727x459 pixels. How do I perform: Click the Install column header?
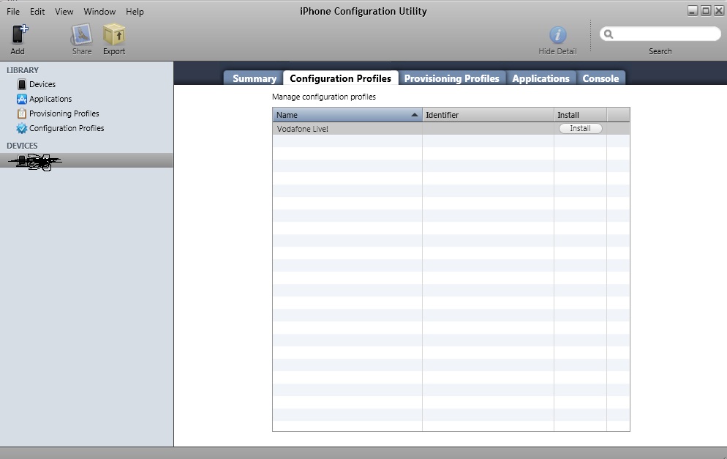pos(579,115)
